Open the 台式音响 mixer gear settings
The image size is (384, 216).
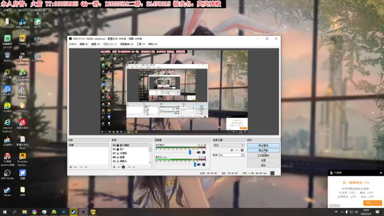click(x=204, y=152)
